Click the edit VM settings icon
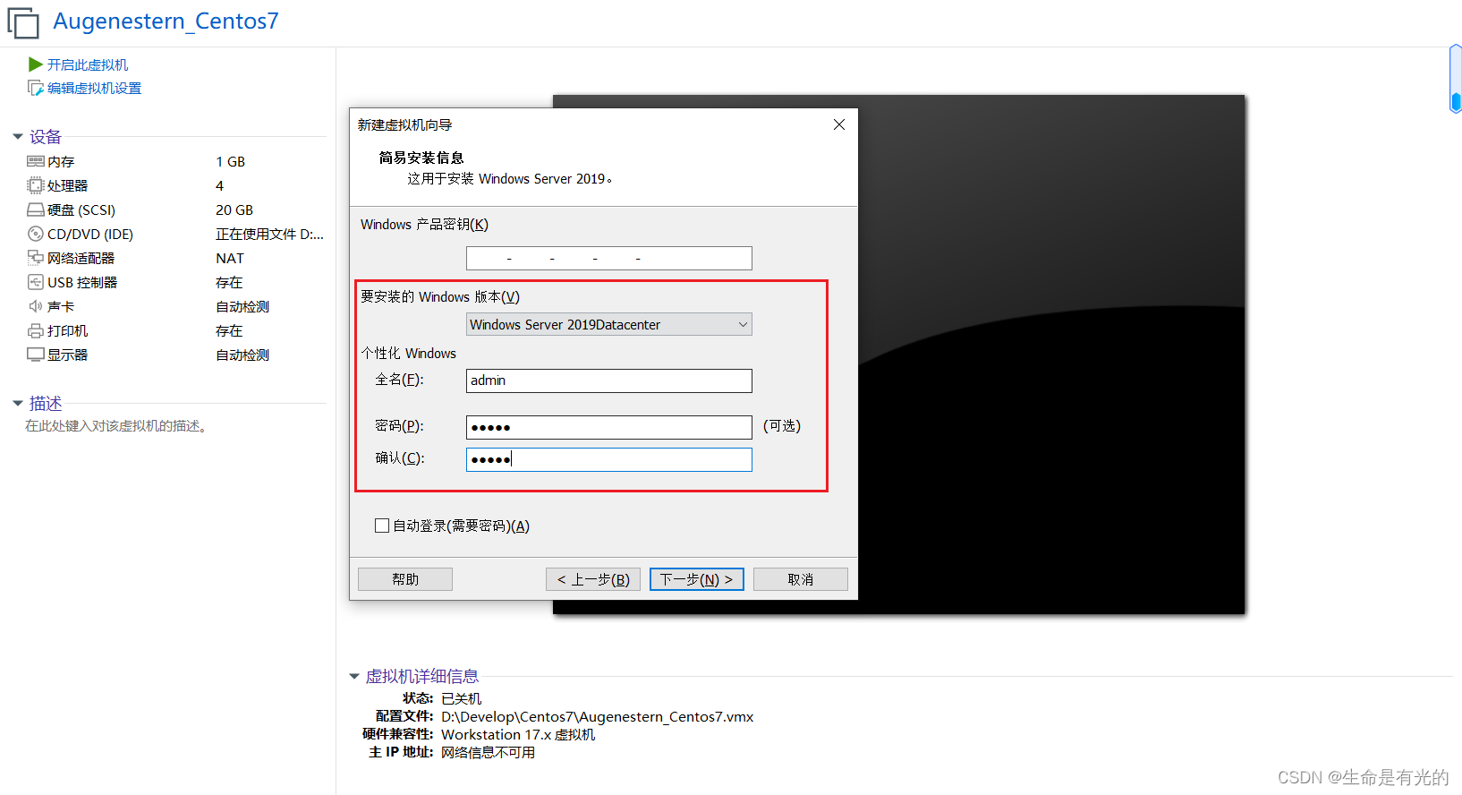 click(x=36, y=88)
